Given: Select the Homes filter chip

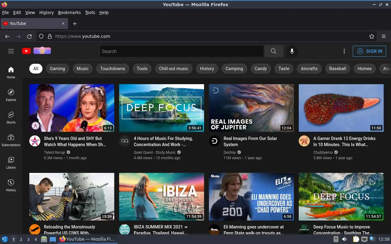Looking at the screenshot, I should click(364, 69).
